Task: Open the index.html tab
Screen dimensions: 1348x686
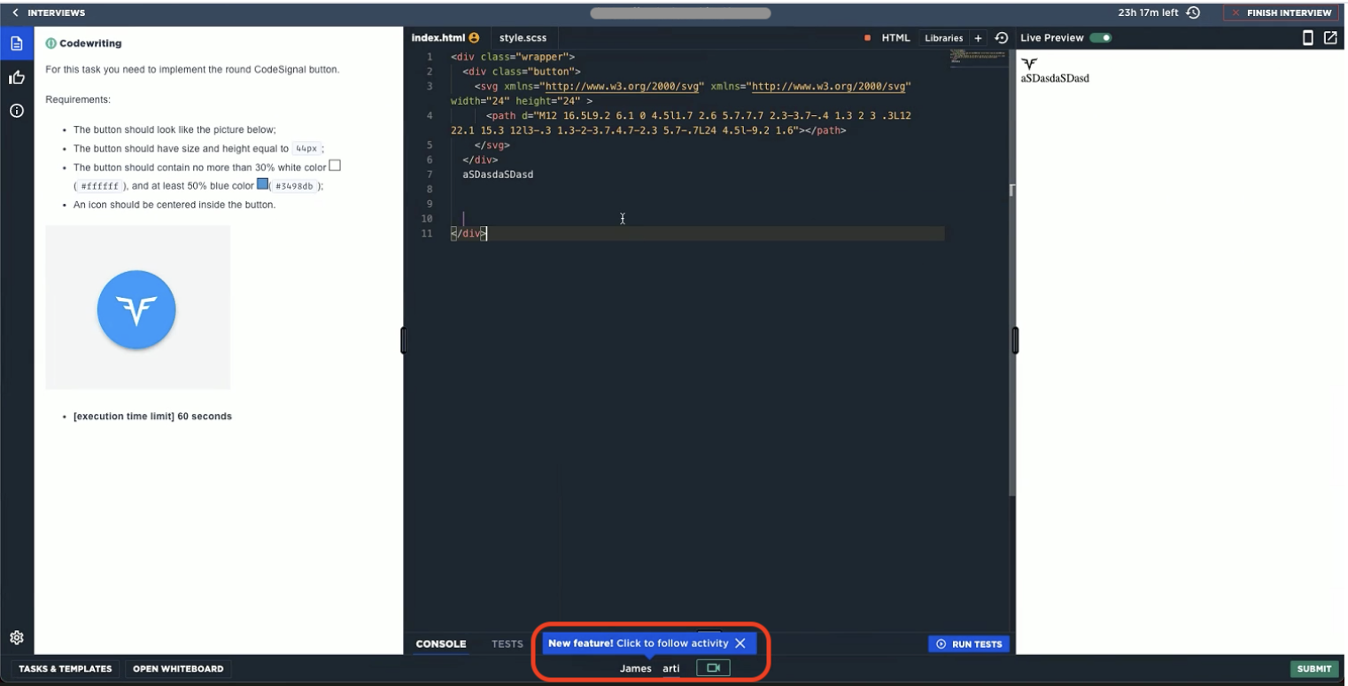Action: [438, 38]
